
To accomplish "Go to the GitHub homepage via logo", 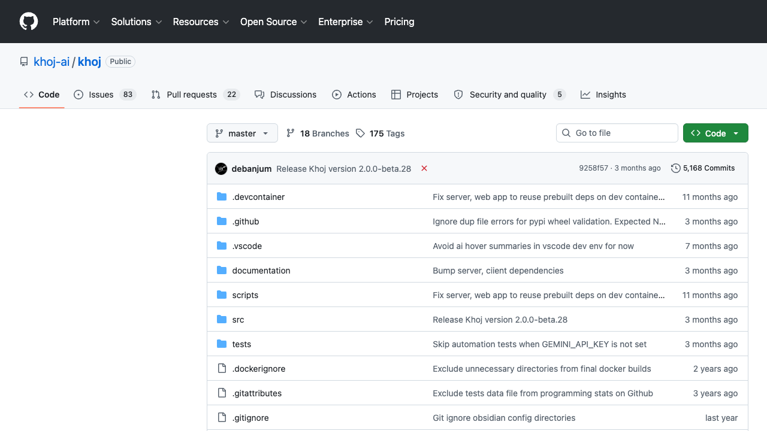I will coord(29,22).
